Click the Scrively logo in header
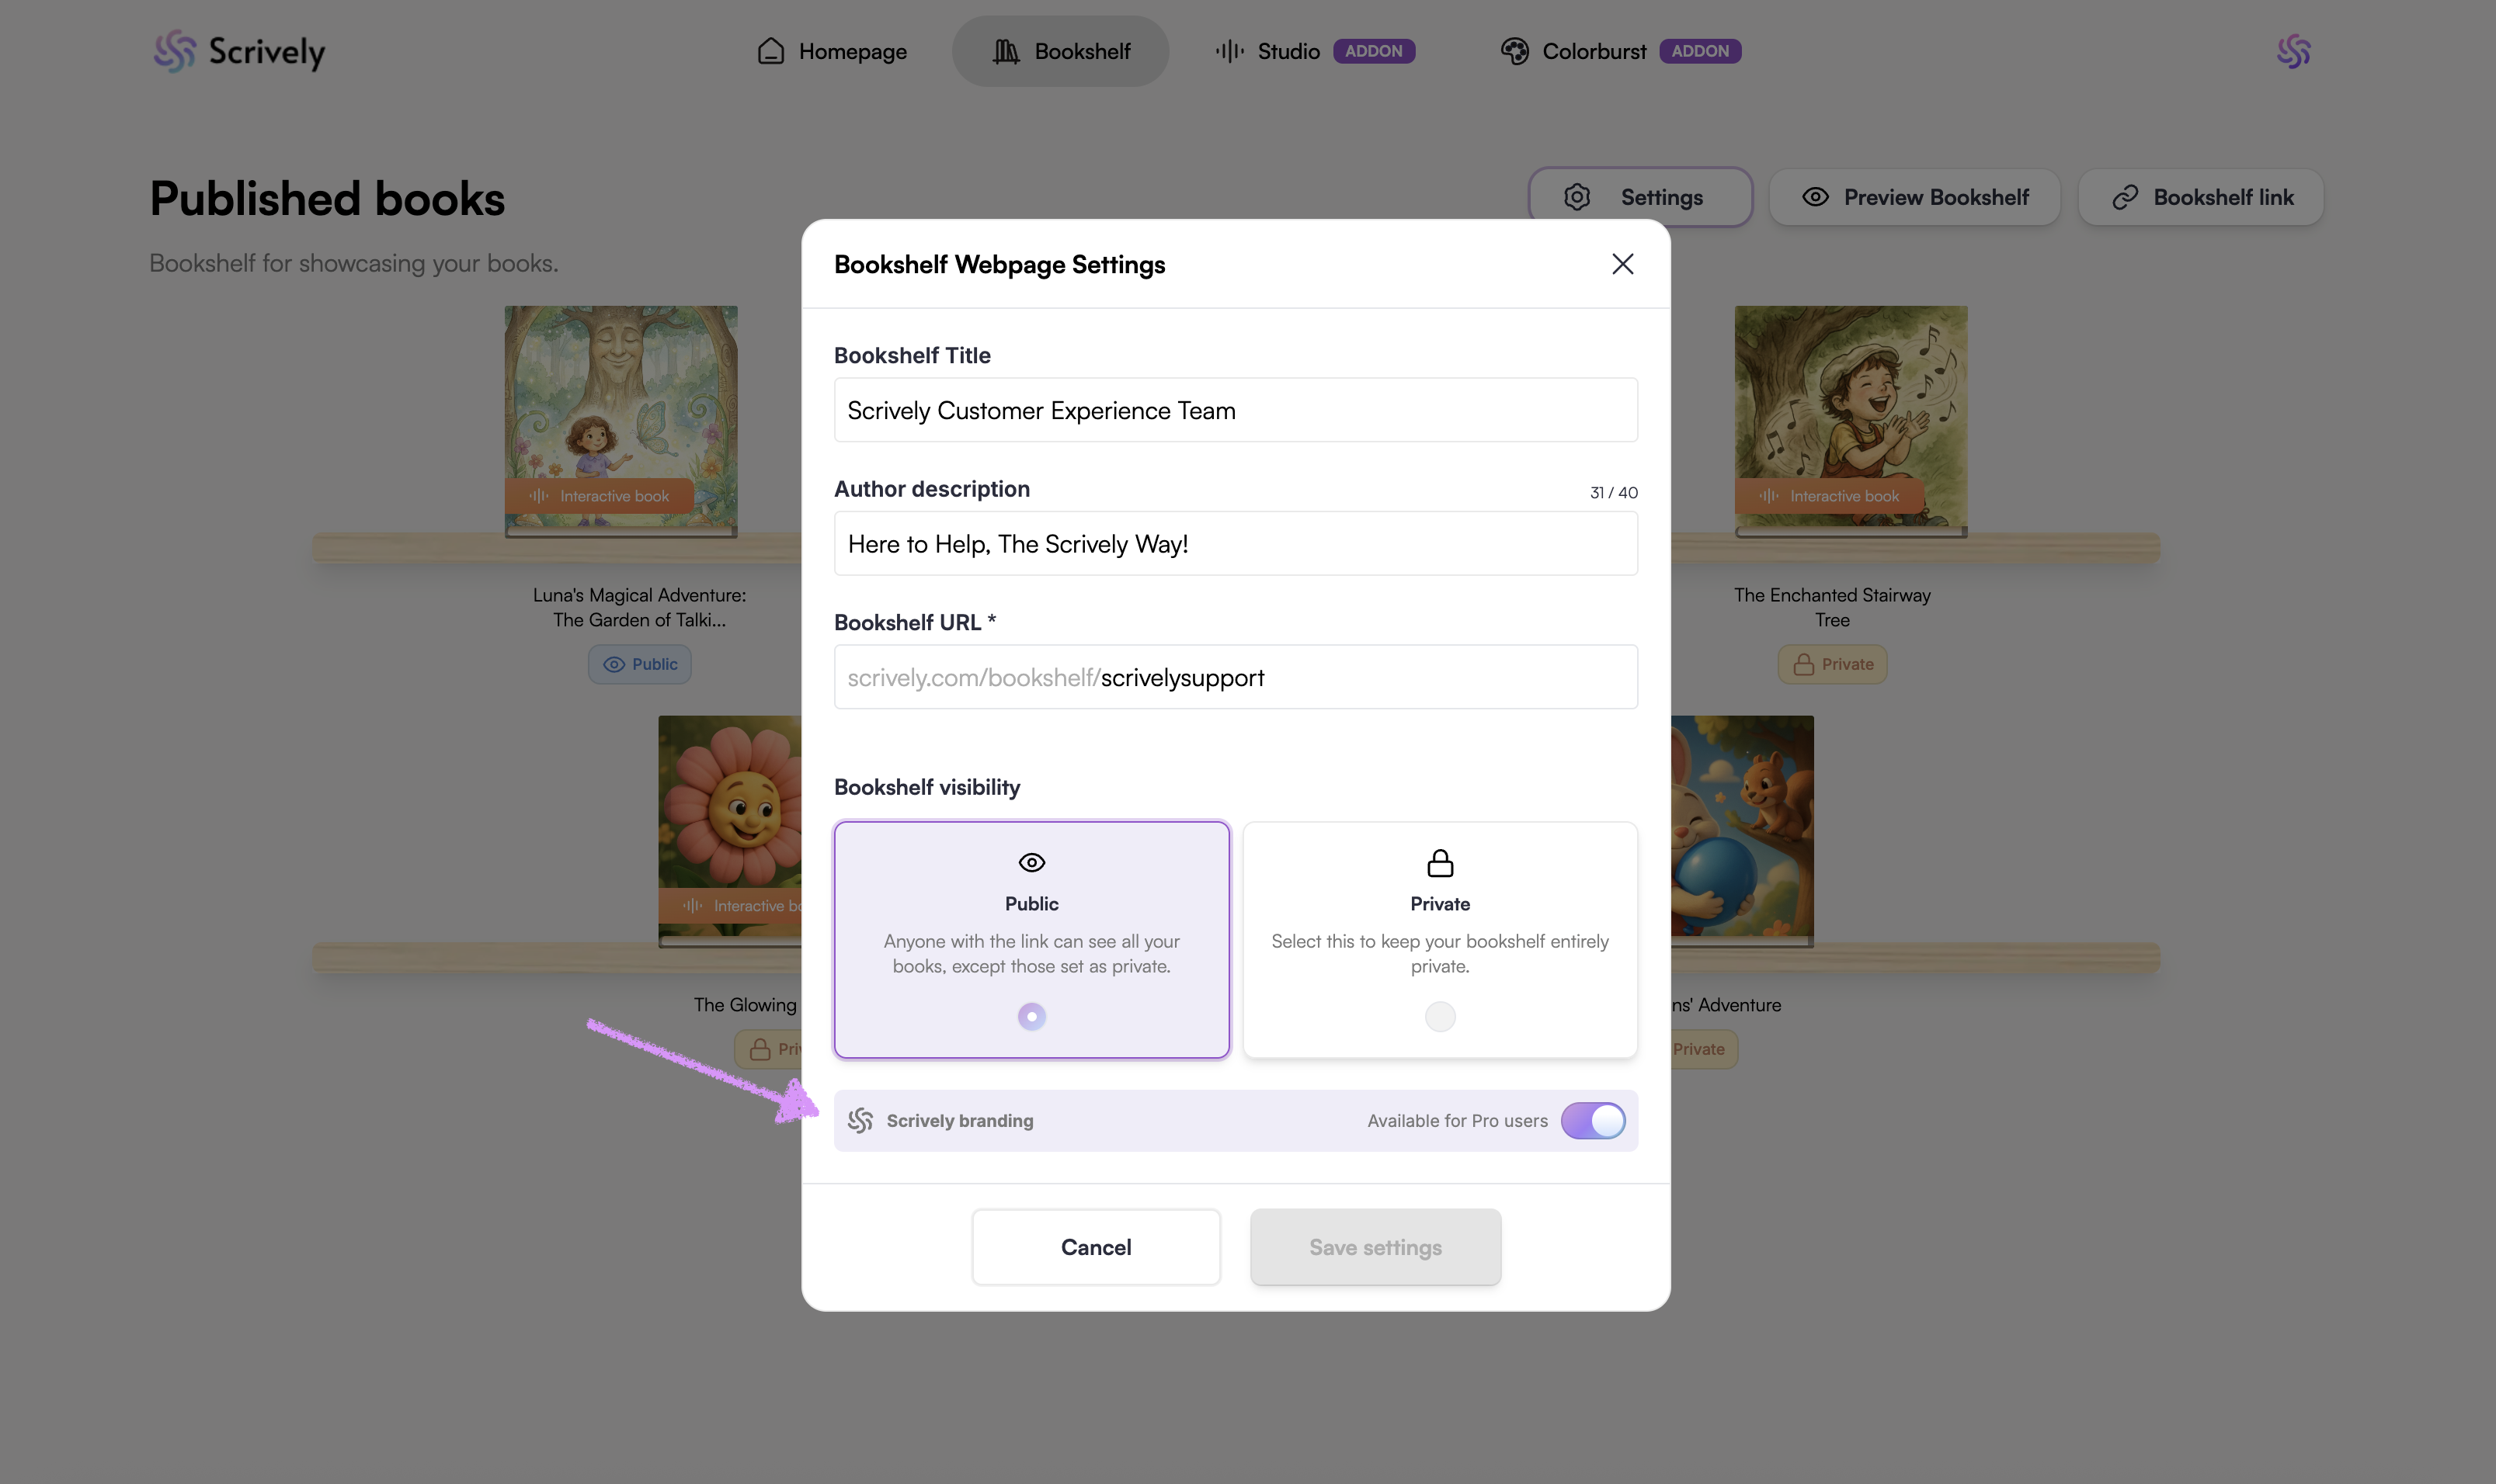The image size is (2496, 1484). click(x=239, y=51)
